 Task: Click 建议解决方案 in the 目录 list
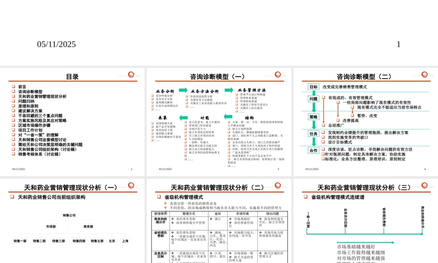click(x=30, y=110)
